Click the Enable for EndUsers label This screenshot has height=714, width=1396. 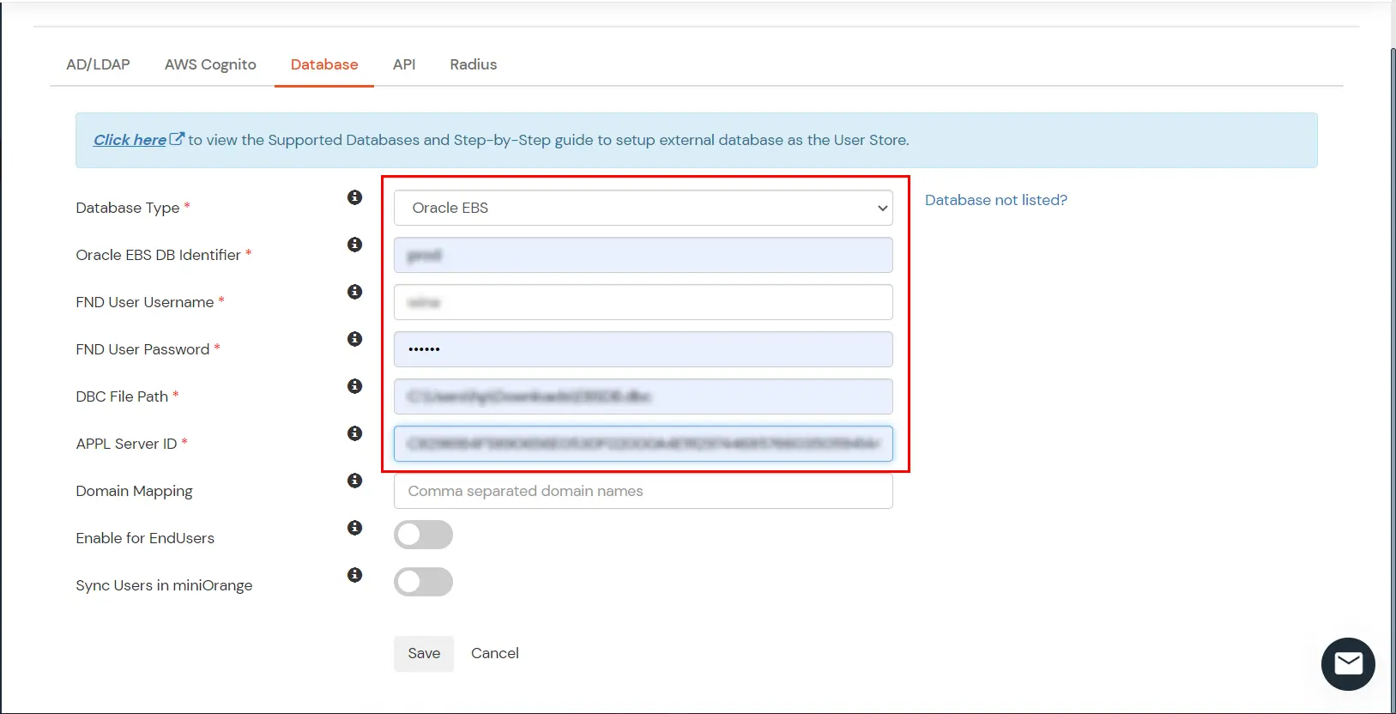[x=145, y=538]
